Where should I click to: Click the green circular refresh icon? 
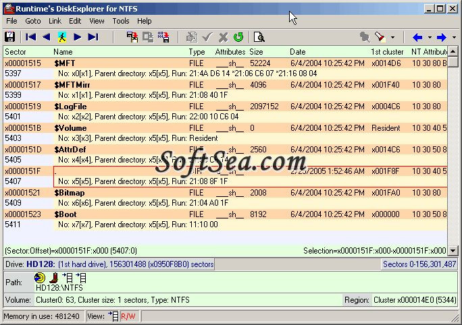238,37
